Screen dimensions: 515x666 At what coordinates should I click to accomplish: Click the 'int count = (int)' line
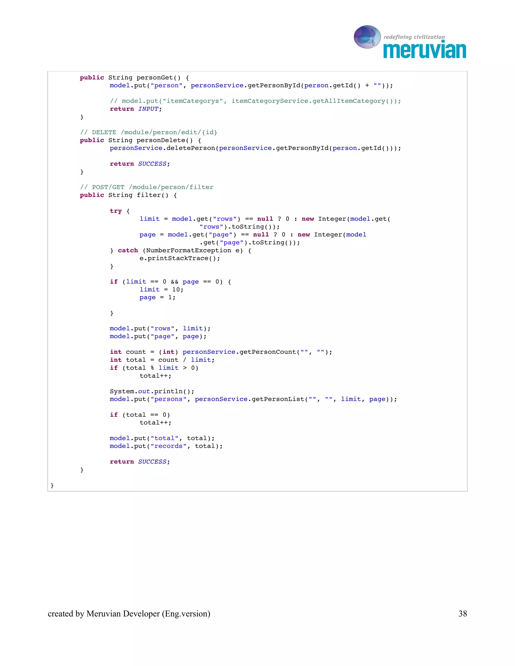click(x=221, y=352)
